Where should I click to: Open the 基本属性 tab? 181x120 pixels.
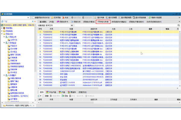[43, 22]
